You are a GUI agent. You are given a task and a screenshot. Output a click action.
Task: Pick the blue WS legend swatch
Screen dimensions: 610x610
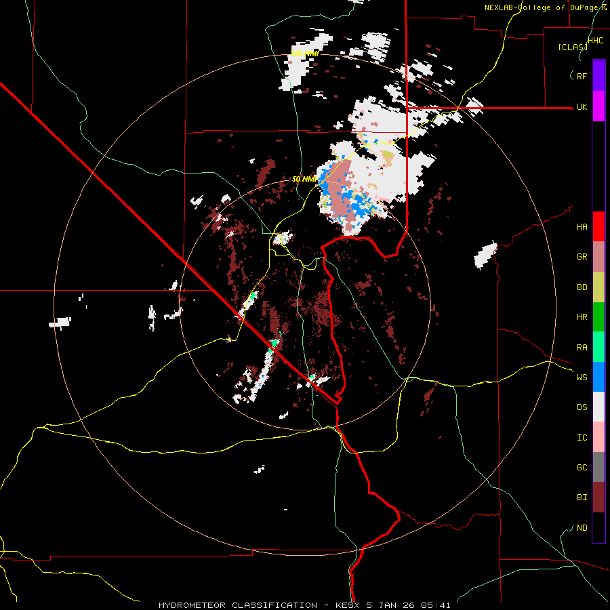pyautogui.click(x=598, y=377)
